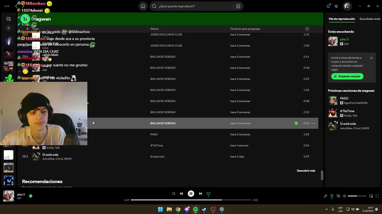Open BALLIN DE VERDAD album on 2:41 row
This screenshot has height=214, width=382.
pos(163,57)
